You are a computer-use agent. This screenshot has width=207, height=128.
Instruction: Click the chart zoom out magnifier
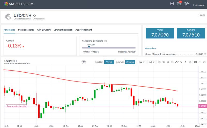[168, 62]
